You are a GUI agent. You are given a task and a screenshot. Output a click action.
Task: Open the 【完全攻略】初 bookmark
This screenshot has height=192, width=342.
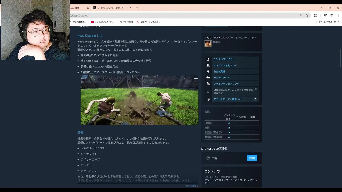(x=78, y=22)
